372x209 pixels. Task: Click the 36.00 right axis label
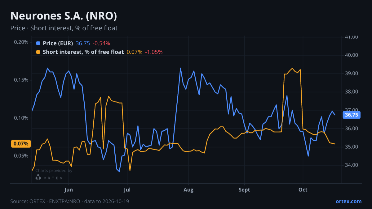(352, 128)
